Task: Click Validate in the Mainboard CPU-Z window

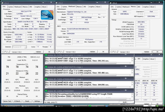Action: (92, 52)
